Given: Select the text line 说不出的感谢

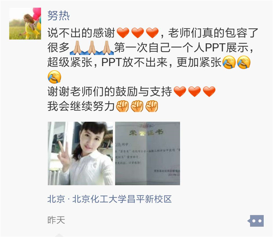Looking at the screenshot, I should coord(81,33).
